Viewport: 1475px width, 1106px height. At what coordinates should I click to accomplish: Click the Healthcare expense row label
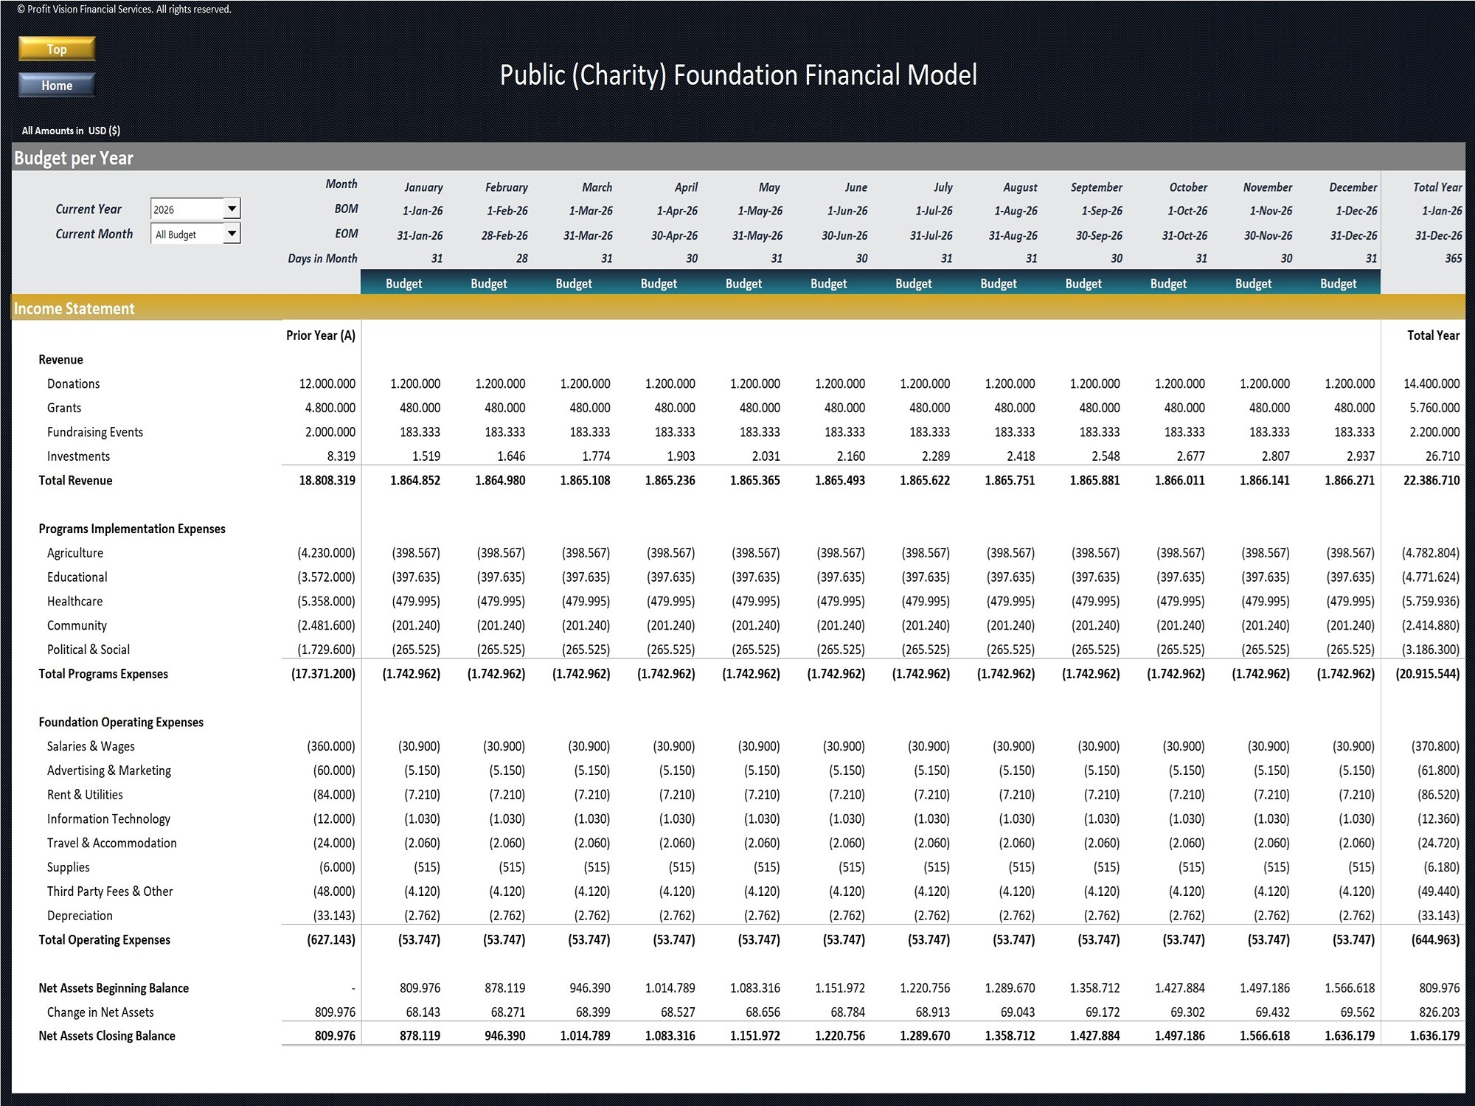coord(75,602)
